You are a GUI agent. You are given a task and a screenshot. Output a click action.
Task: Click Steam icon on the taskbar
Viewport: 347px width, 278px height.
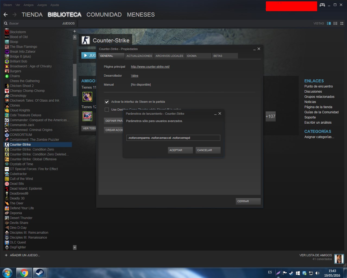point(40,273)
